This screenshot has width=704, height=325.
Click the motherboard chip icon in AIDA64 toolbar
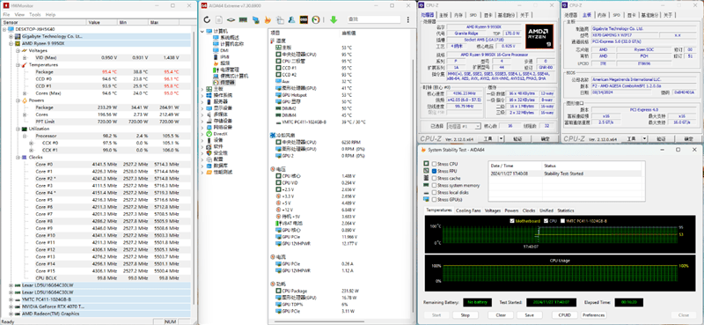[231, 19]
